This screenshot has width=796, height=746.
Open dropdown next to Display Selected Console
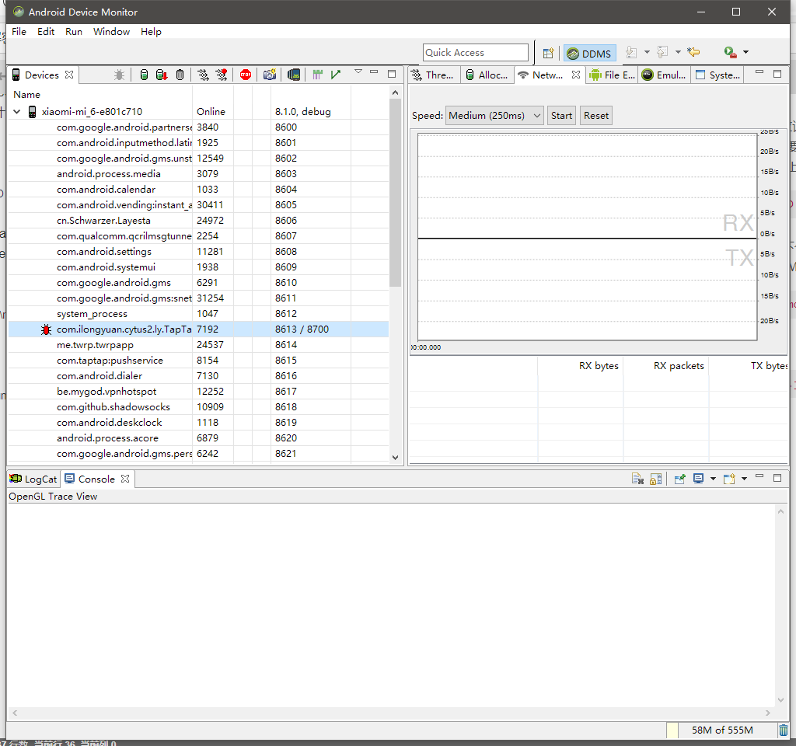(x=713, y=479)
